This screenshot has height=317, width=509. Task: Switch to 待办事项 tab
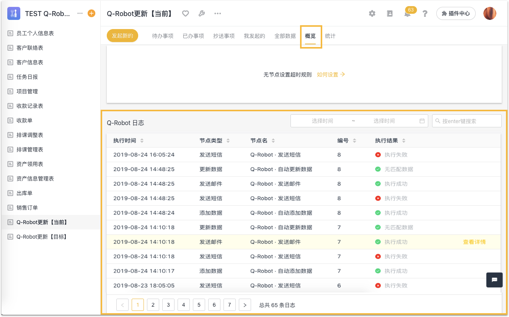[163, 36]
